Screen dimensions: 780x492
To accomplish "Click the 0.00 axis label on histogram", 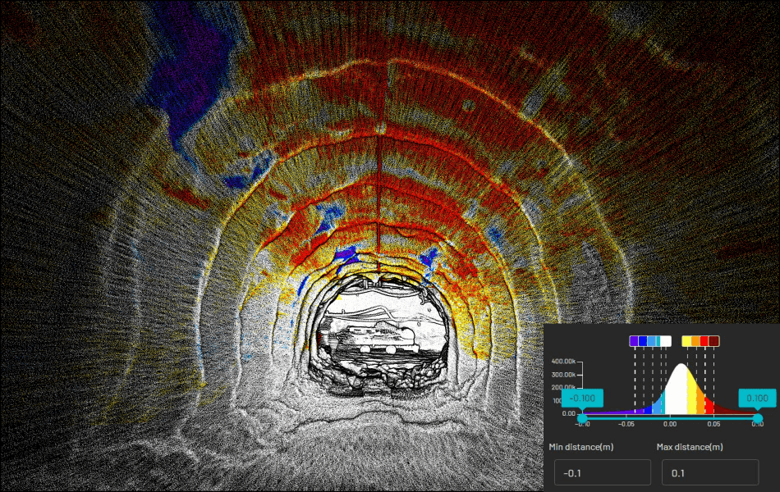I will (669, 424).
